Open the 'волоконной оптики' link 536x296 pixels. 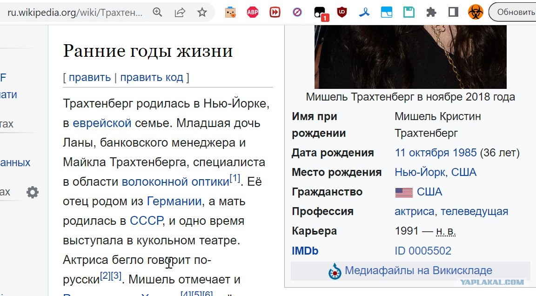coord(175,182)
